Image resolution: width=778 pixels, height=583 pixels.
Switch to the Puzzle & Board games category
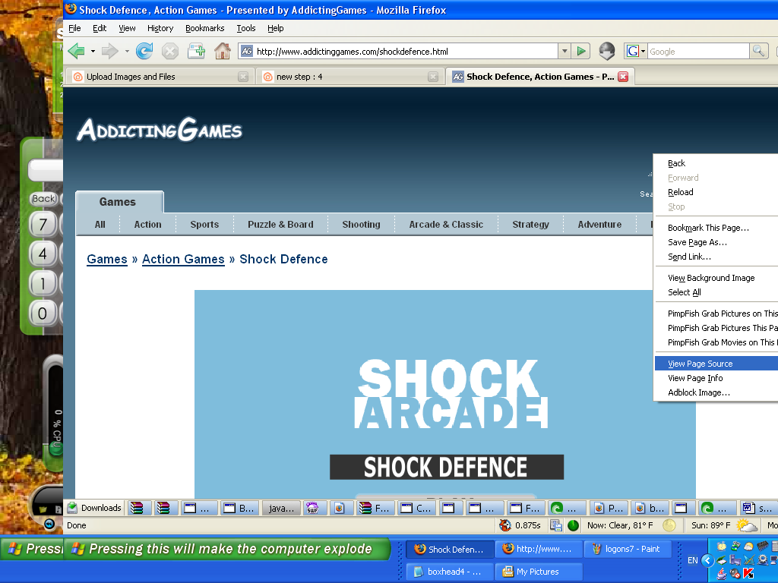(280, 224)
